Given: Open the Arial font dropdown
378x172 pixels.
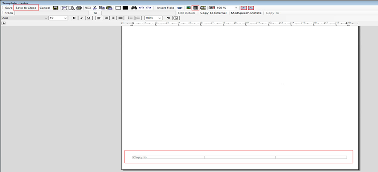Looking at the screenshot, I should point(46,18).
